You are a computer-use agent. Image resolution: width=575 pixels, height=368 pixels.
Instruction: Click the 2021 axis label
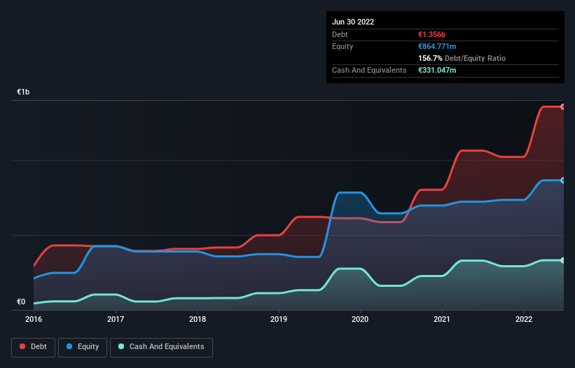tap(442, 319)
